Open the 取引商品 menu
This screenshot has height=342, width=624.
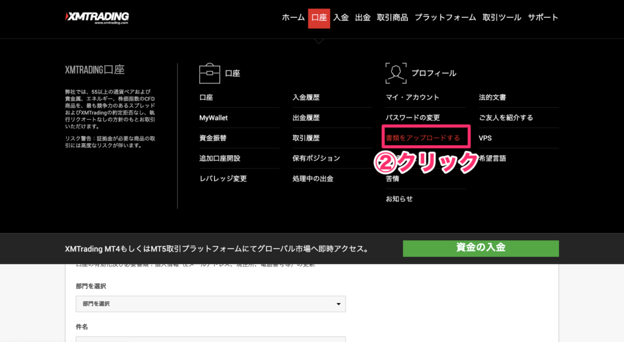coord(392,18)
